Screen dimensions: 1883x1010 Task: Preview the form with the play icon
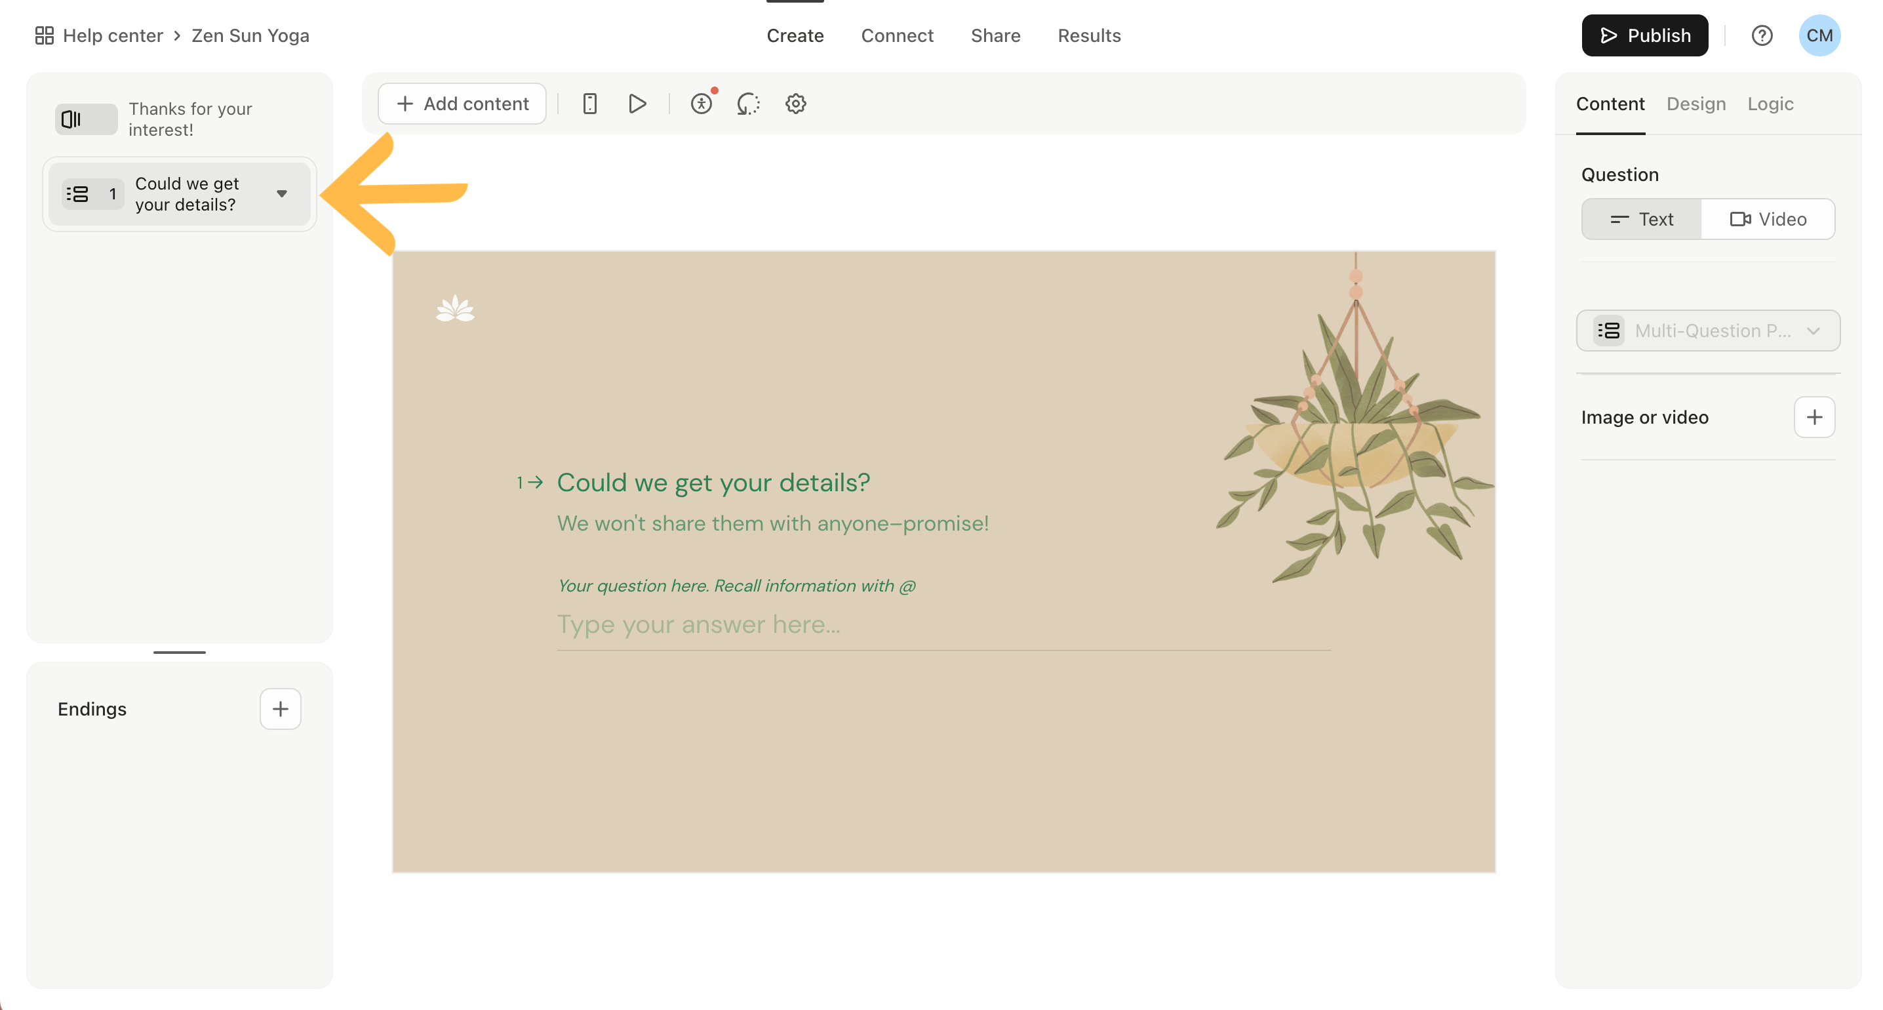click(637, 103)
